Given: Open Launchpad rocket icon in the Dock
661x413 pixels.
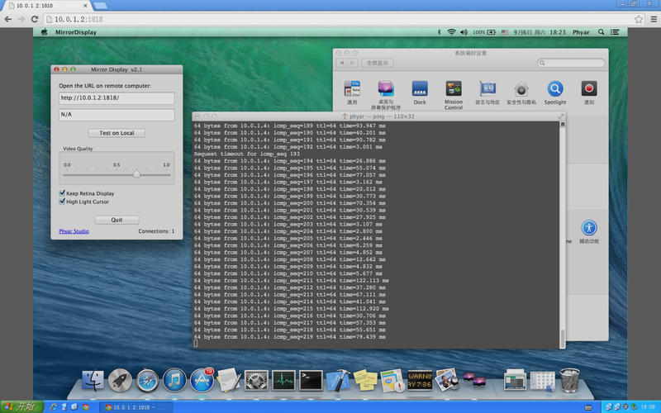Looking at the screenshot, I should (x=120, y=381).
